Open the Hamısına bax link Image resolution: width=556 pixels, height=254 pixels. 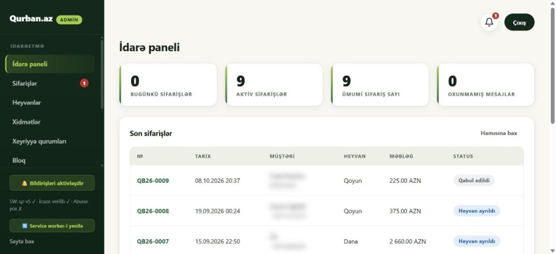pyautogui.click(x=499, y=133)
